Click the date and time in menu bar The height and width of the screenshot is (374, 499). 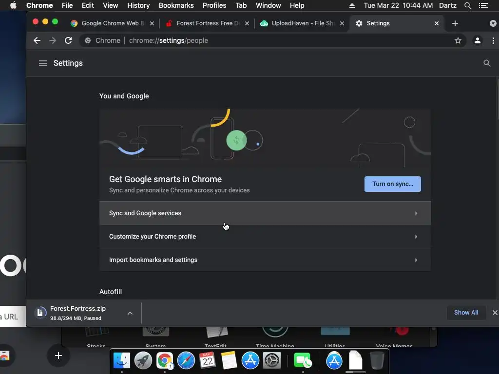[398, 5]
